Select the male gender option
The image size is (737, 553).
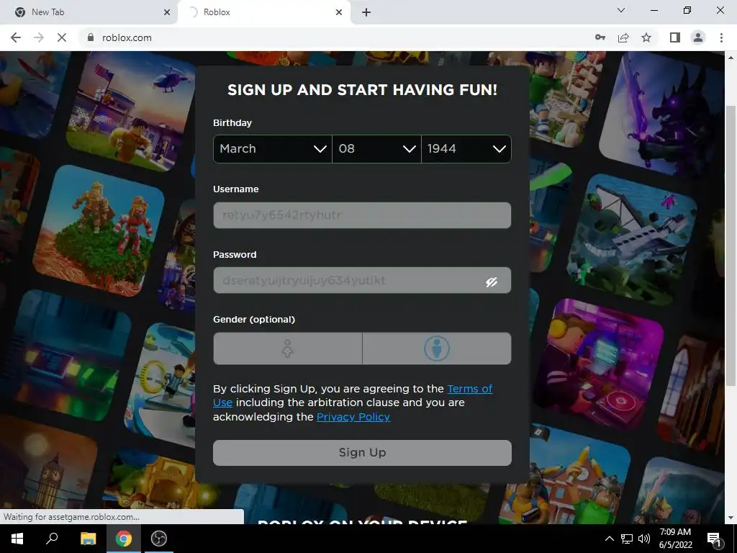click(x=437, y=349)
